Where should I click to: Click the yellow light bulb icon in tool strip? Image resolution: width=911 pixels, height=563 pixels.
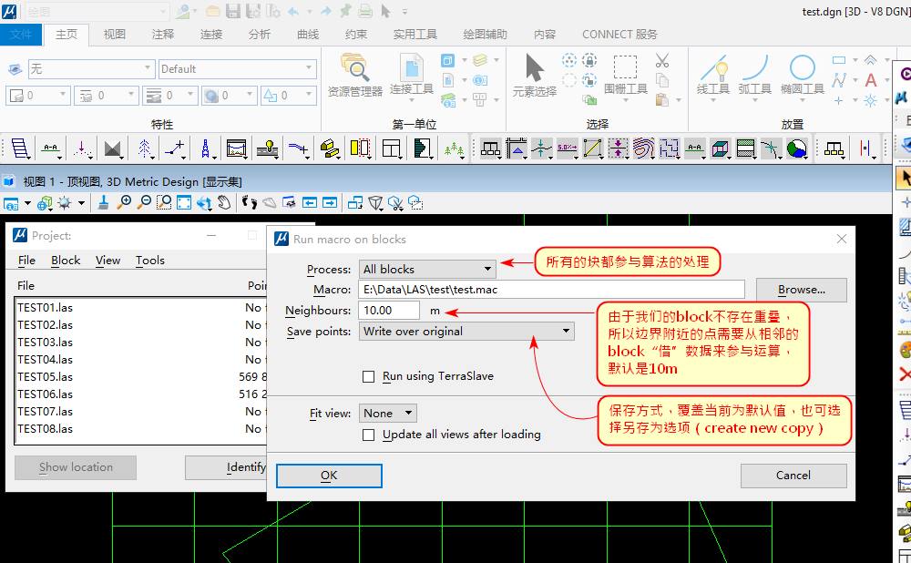(268, 148)
